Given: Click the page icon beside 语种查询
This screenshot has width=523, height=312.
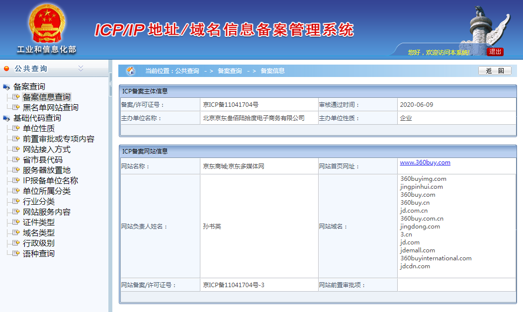Looking at the screenshot, I should [16, 253].
